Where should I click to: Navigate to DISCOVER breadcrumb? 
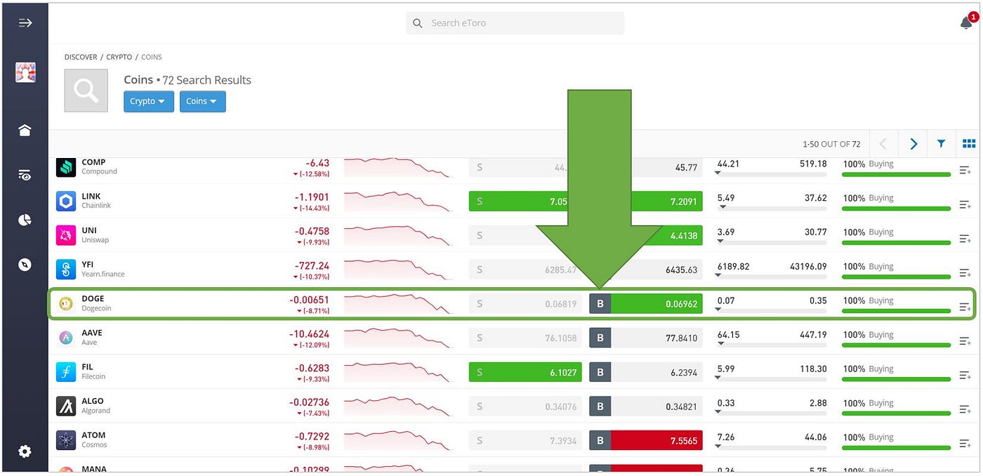81,57
